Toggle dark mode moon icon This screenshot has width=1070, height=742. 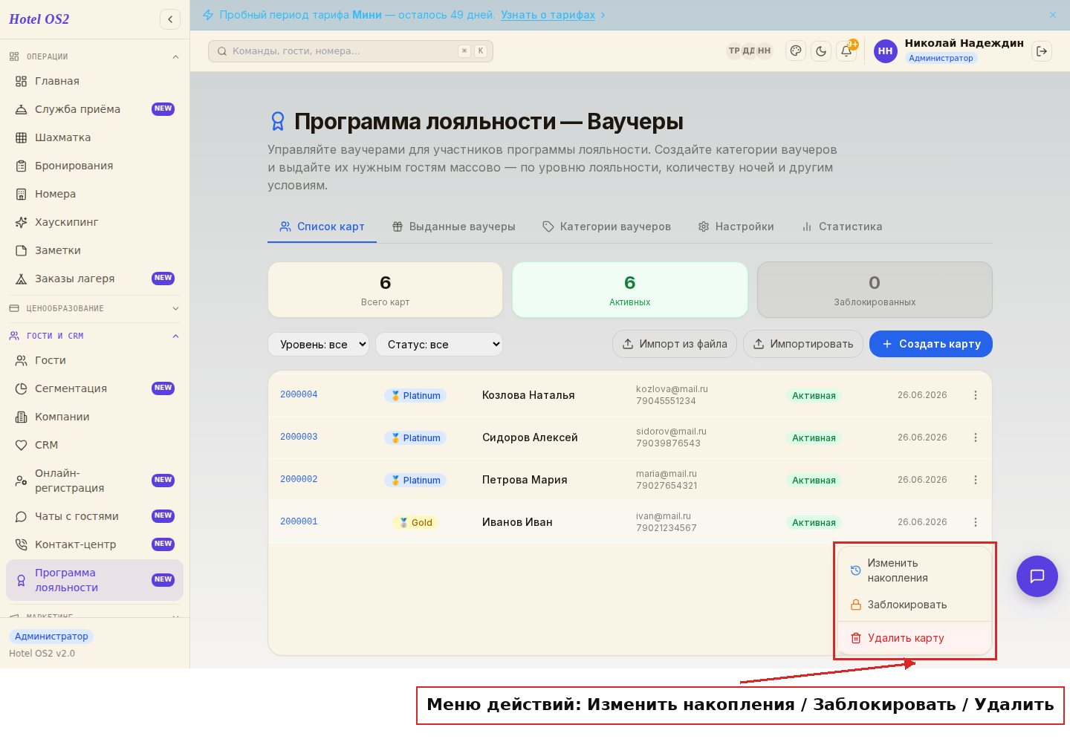[821, 51]
